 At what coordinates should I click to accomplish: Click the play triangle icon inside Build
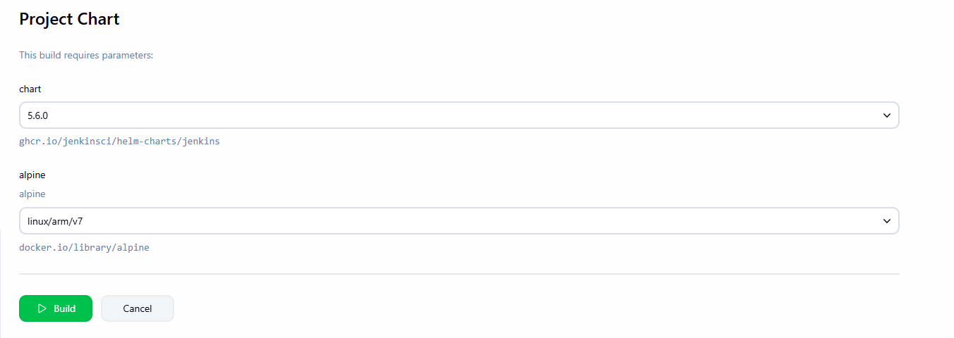(x=42, y=308)
